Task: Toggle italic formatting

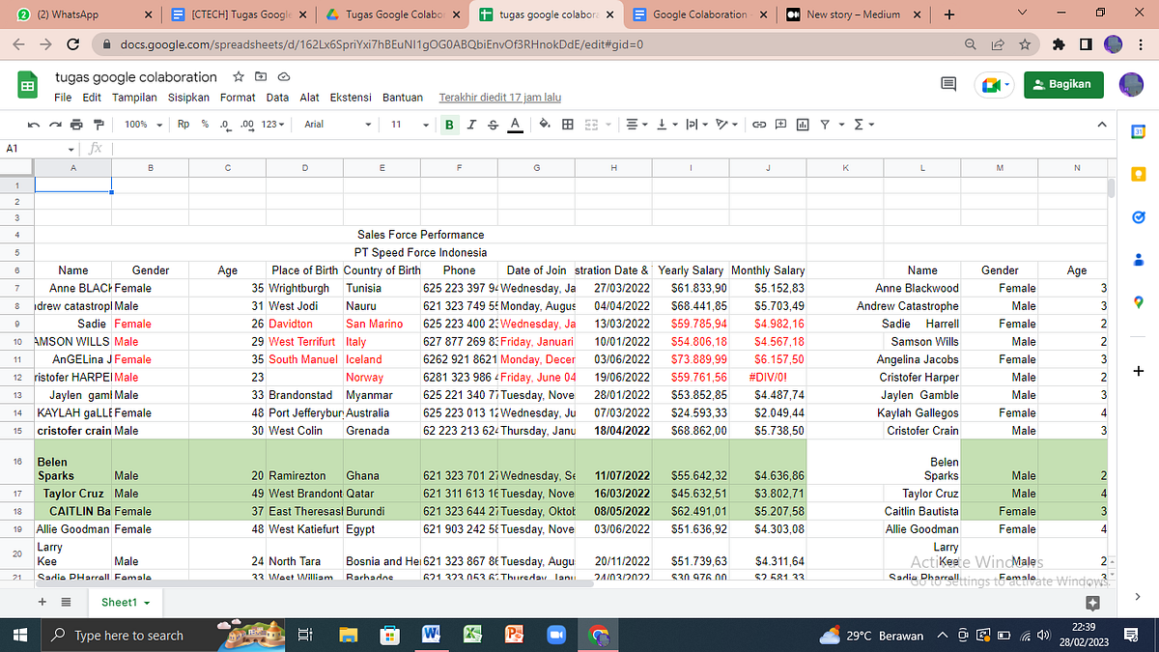Action: [469, 124]
